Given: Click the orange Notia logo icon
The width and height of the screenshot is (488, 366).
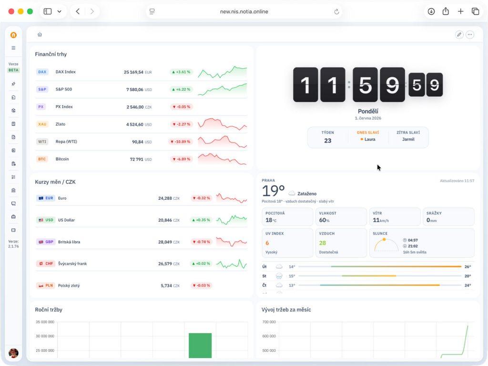Looking at the screenshot, I should pos(13,35).
